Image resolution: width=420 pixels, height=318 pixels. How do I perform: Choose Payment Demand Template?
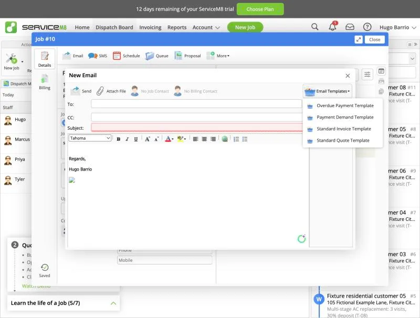(x=343, y=117)
